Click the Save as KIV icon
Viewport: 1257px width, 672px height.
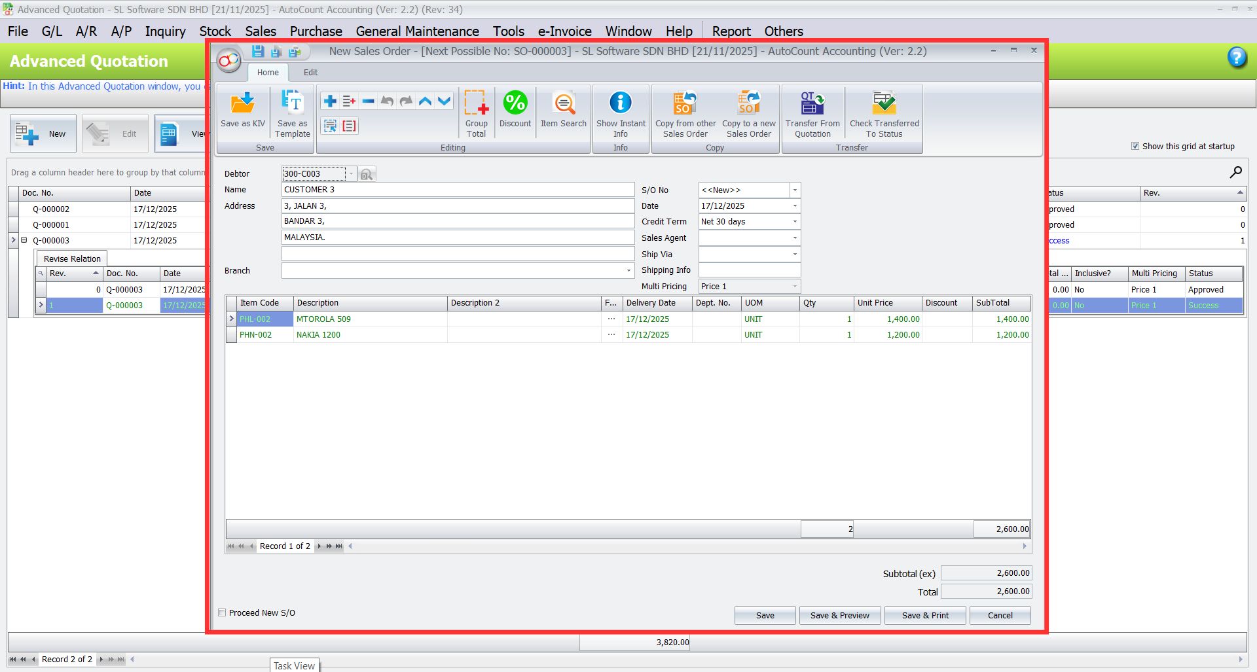[242, 111]
